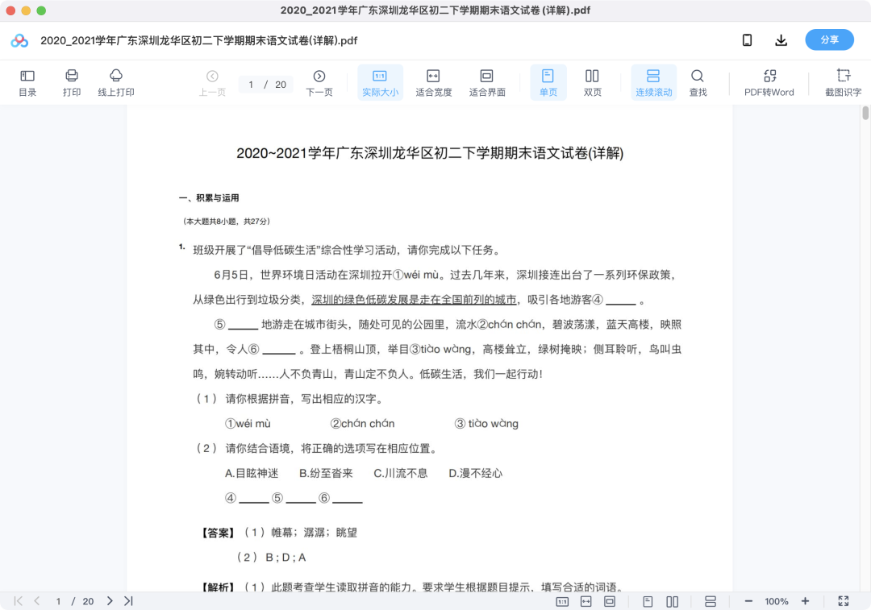Image resolution: width=871 pixels, height=610 pixels.
Task: Click the 【答案】 answer label
Action: coord(218,533)
